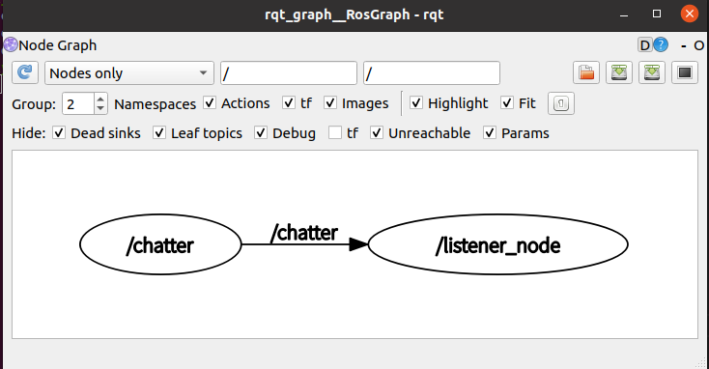Click the namespace filter input field
Screen dimensions: 709x369
coord(289,72)
